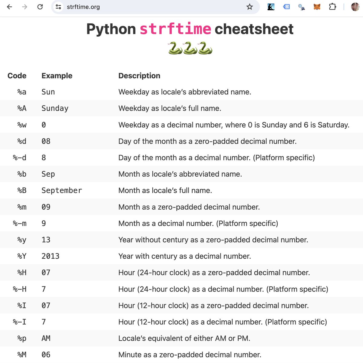Open the Kindle Cloud Reader extension
Screen dimensions: 363x363
[x=271, y=7]
